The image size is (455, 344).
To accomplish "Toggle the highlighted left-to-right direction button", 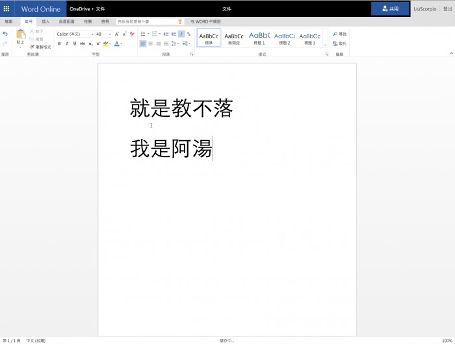I will [x=181, y=34].
